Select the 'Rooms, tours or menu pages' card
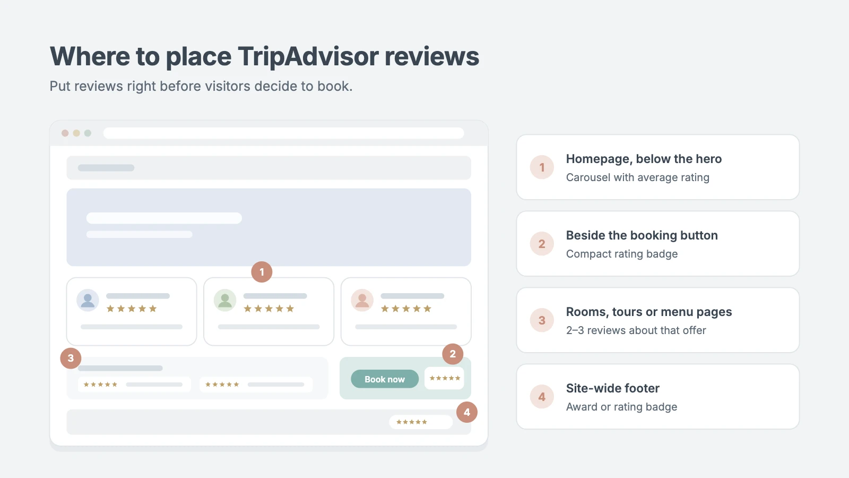The height and width of the screenshot is (478, 849). click(x=658, y=320)
